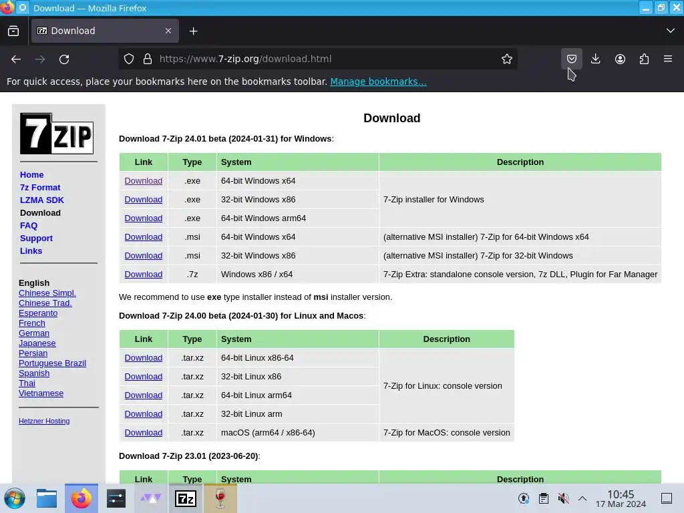Screen dimensions: 684x513
Task: Download the .exe for 64-bit Windows x64
Action: click(x=144, y=180)
